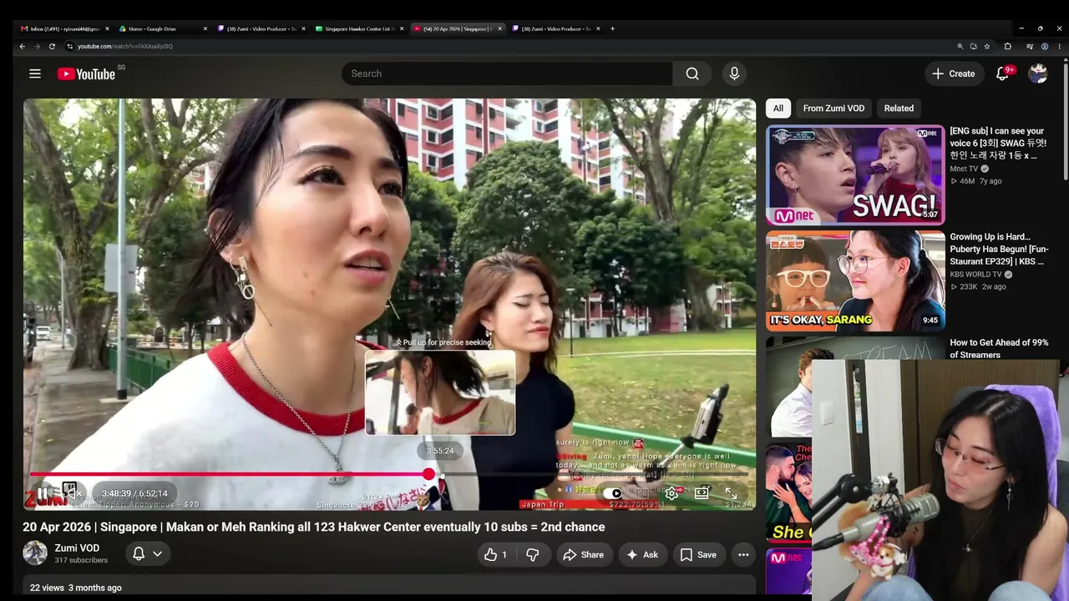Share this video
This screenshot has height=601, width=1069.
[x=583, y=554]
